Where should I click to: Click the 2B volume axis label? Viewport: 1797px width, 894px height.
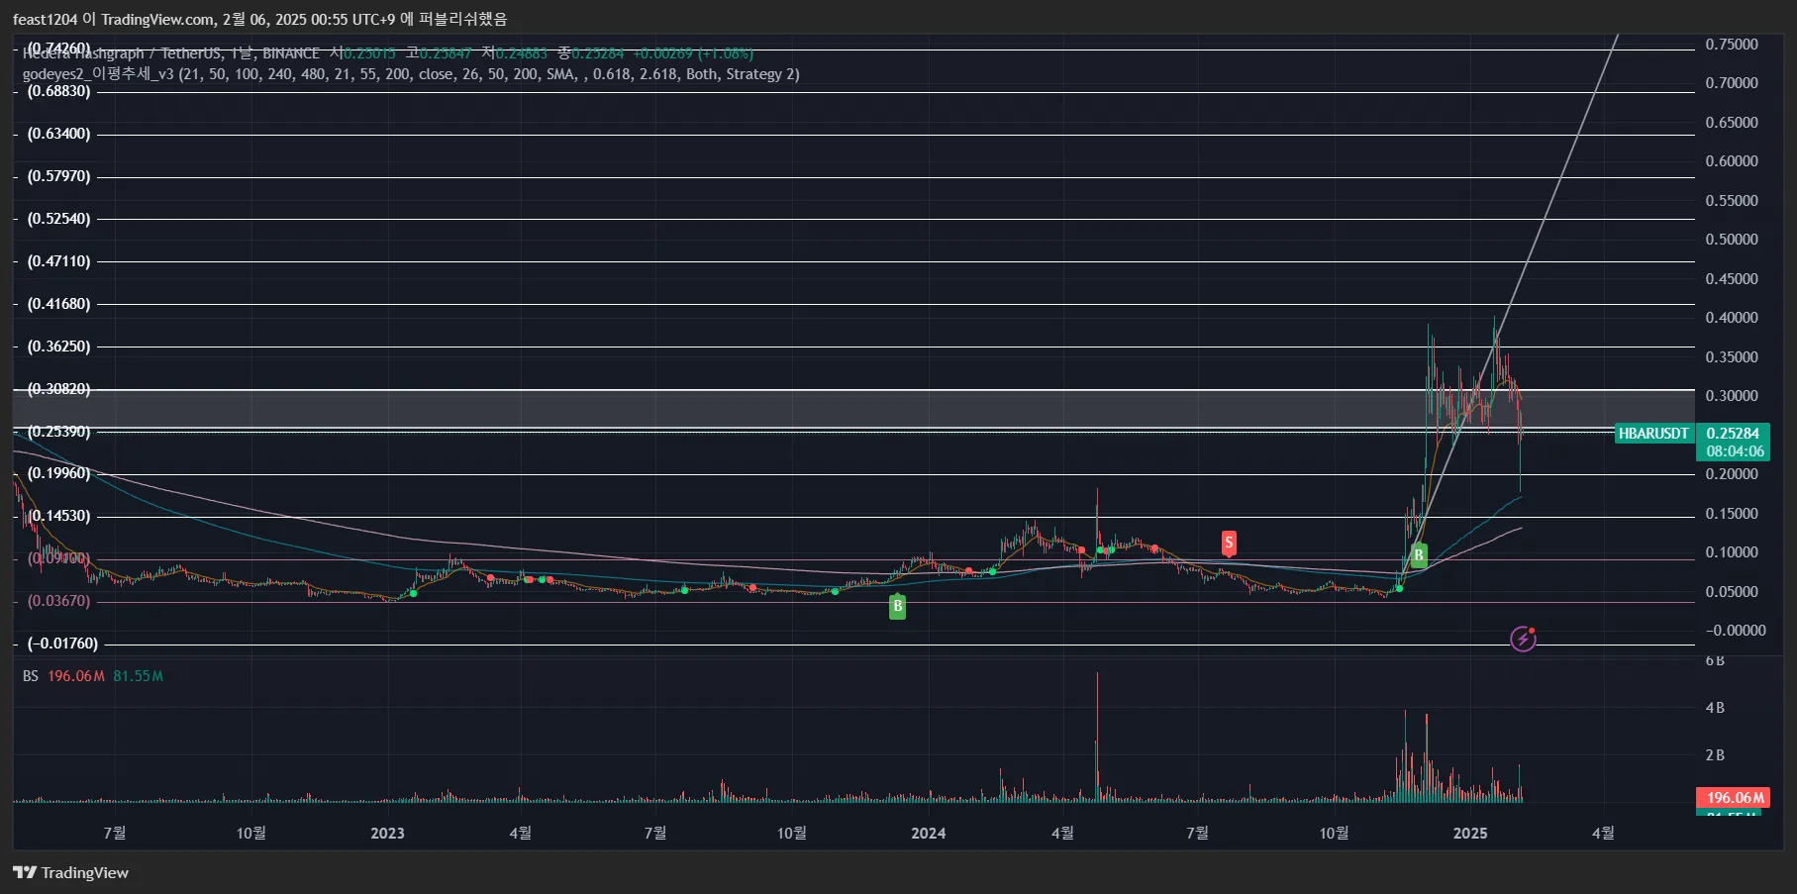(1715, 755)
